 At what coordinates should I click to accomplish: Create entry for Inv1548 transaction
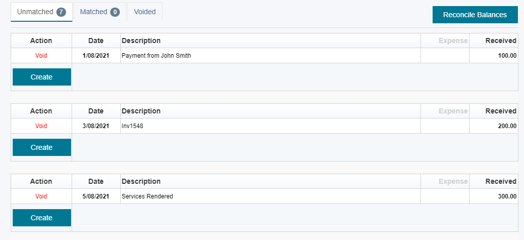pyautogui.click(x=42, y=147)
